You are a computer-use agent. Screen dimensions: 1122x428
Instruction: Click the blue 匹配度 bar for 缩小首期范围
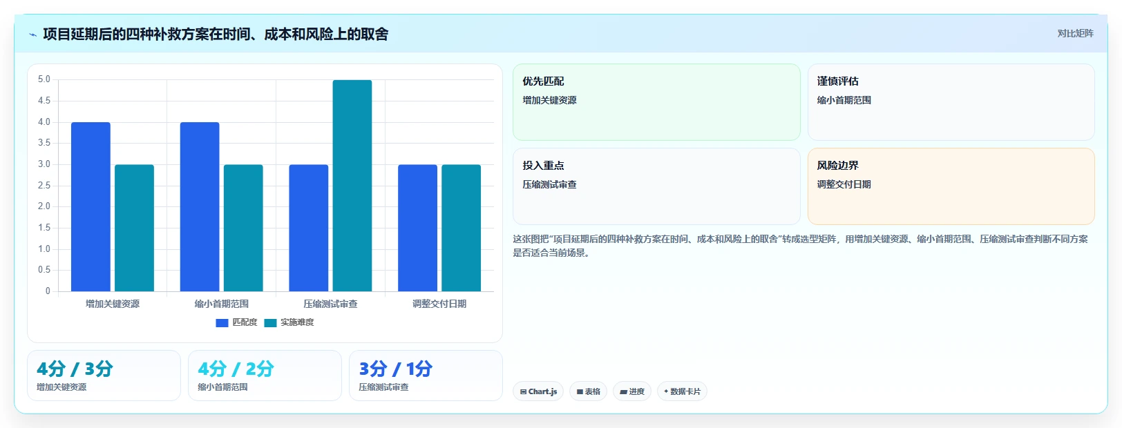(x=200, y=206)
